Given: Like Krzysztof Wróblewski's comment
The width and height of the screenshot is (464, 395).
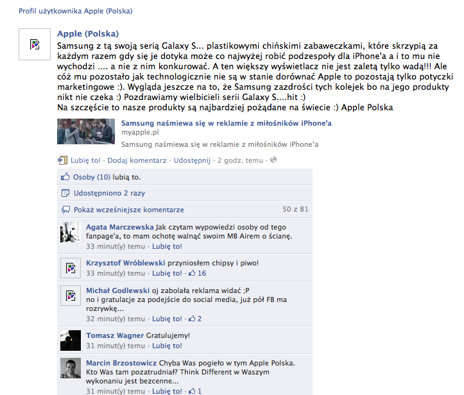Looking at the screenshot, I should click(x=168, y=273).
